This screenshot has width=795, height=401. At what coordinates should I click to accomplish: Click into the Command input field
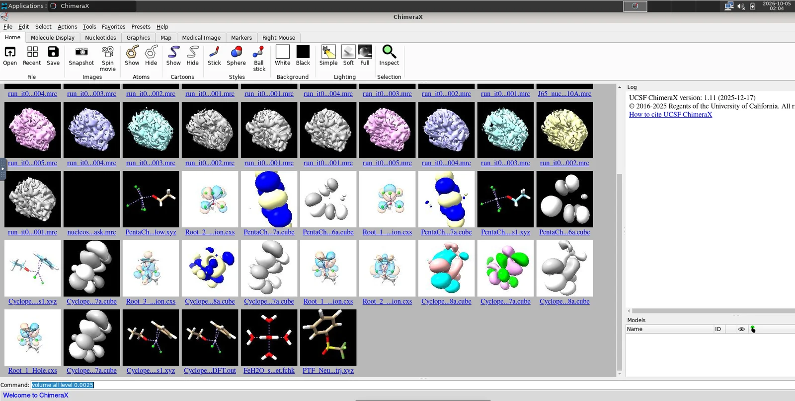pyautogui.click(x=412, y=385)
